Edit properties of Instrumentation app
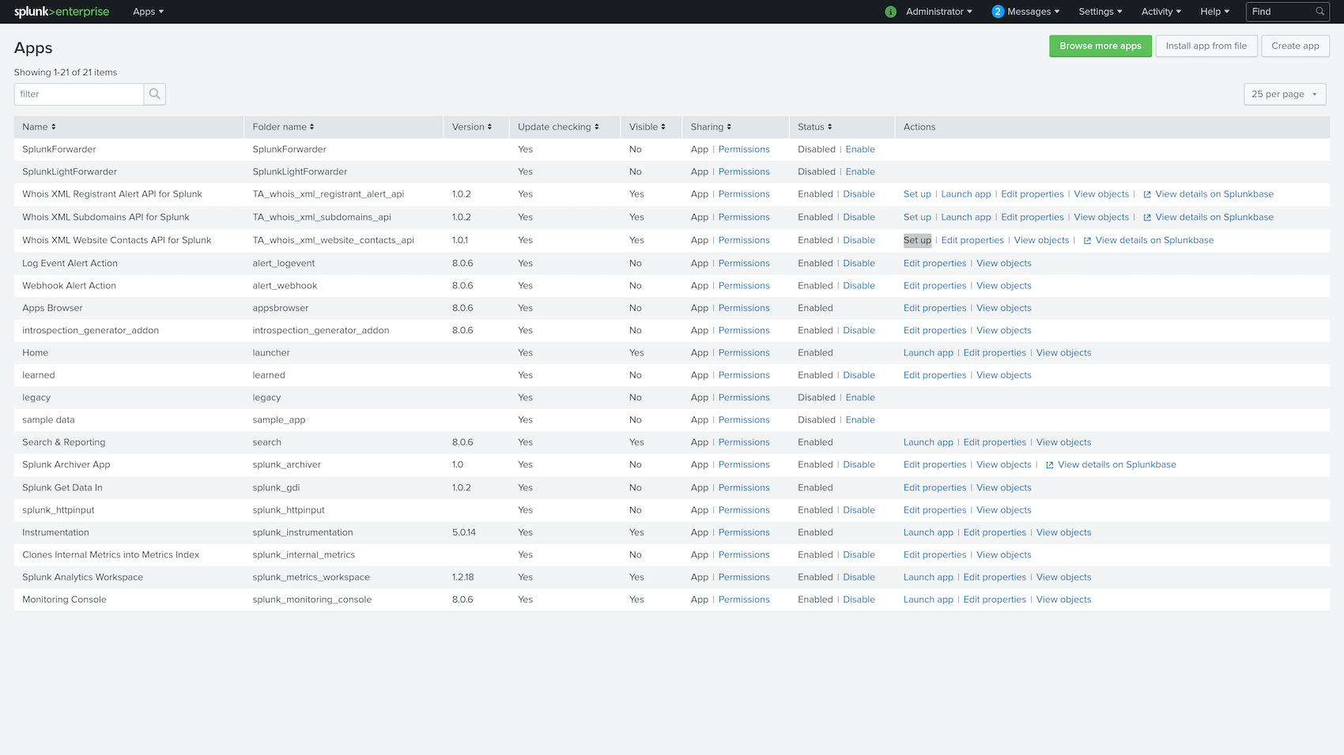Screen dimensions: 1344x755 [995, 533]
